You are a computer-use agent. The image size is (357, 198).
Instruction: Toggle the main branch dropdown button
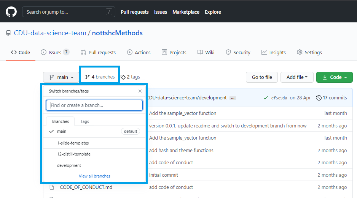tap(61, 77)
